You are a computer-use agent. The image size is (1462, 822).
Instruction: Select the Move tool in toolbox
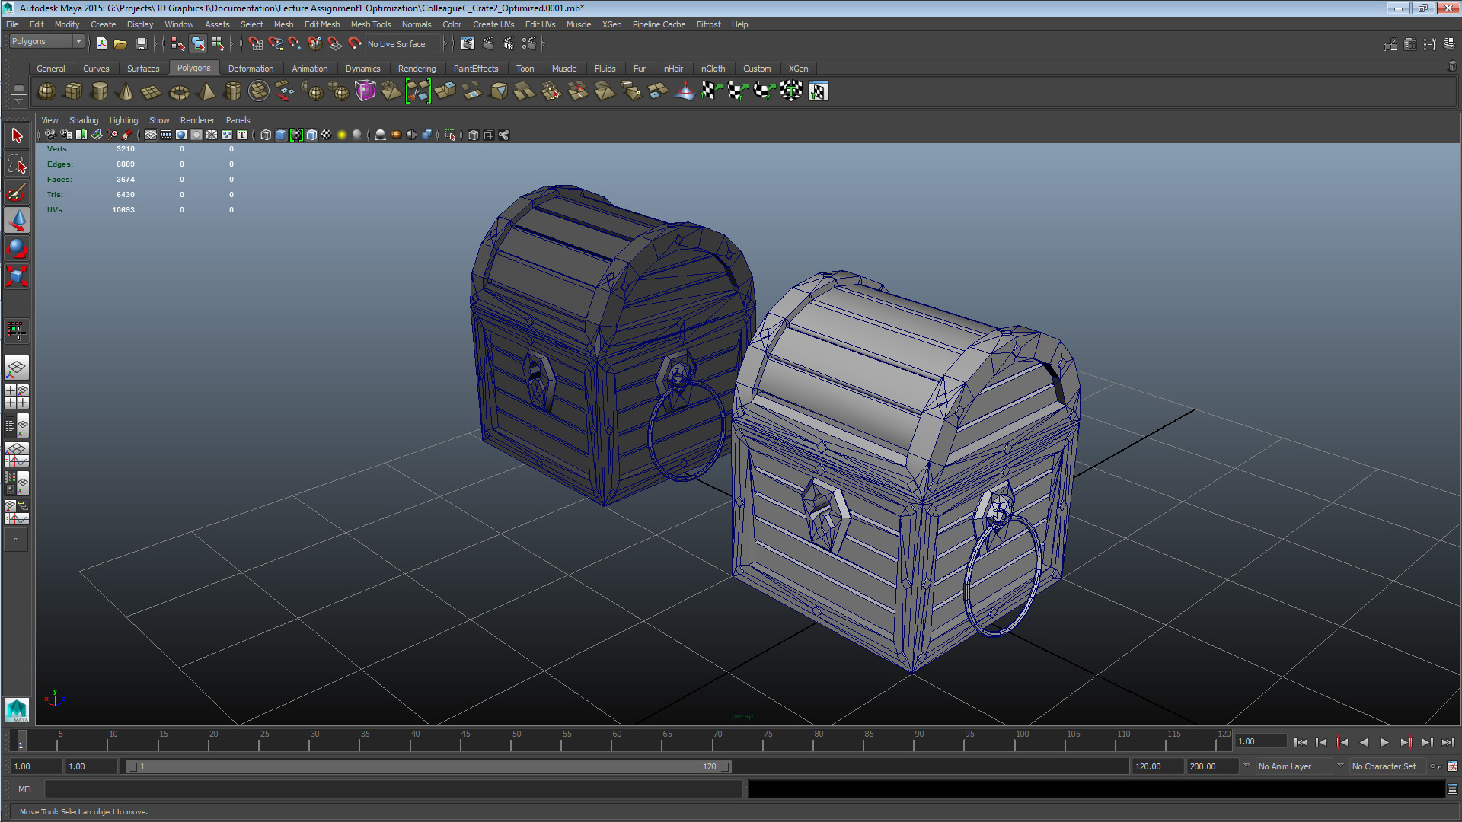[16, 221]
